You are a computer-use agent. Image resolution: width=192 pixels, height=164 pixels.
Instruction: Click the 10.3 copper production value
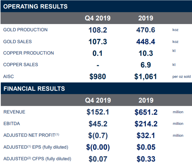[146, 53]
